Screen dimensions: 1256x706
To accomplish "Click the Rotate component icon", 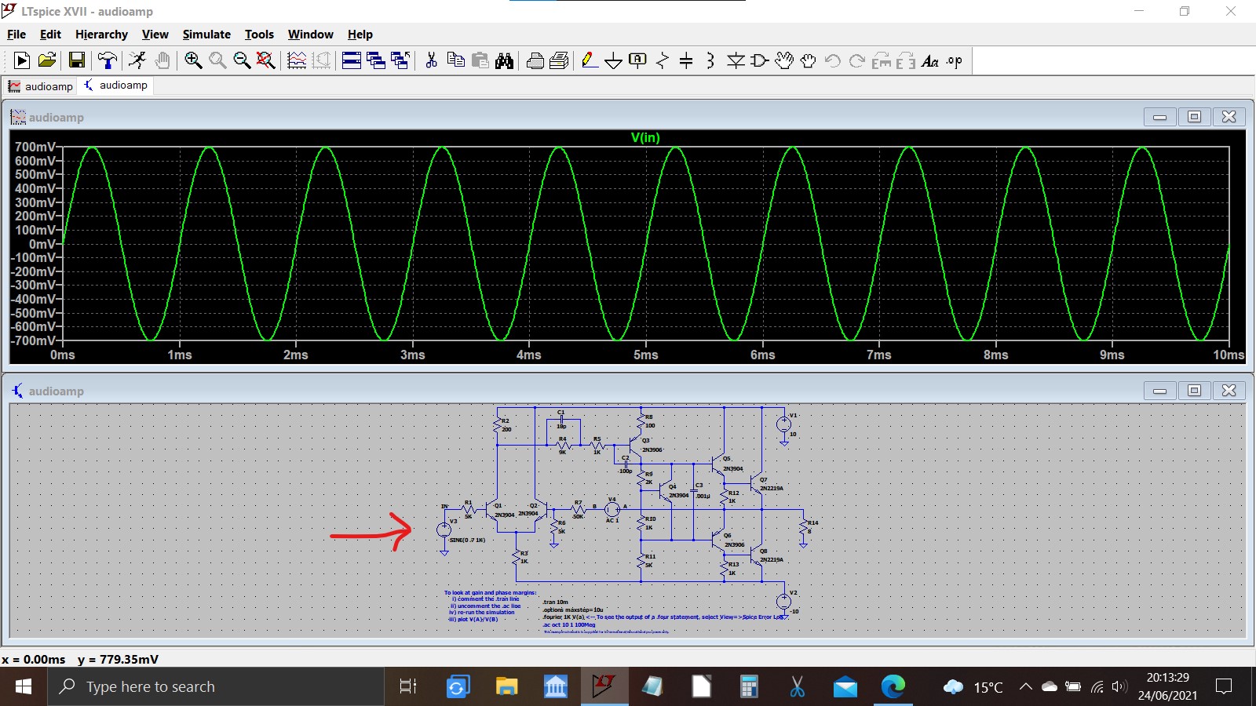I will click(x=882, y=60).
